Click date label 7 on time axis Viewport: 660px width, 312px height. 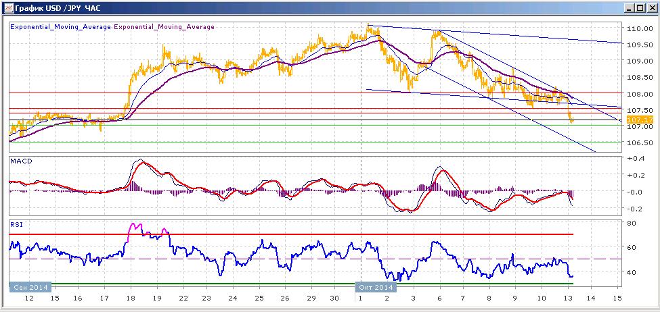(x=462, y=298)
